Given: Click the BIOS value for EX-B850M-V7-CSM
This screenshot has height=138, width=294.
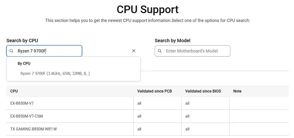Looking at the screenshot, I should tap(187, 116).
